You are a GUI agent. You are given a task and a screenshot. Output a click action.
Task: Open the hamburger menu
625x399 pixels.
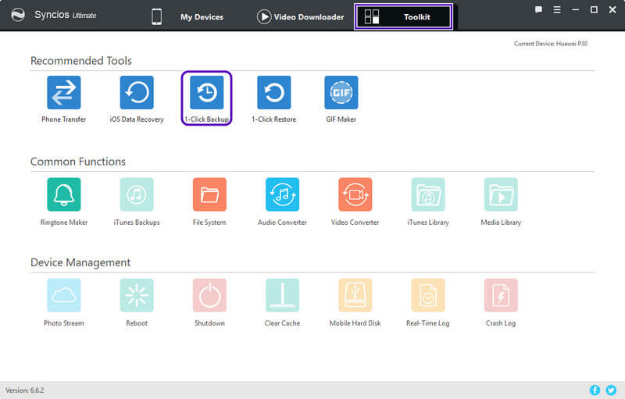click(557, 9)
